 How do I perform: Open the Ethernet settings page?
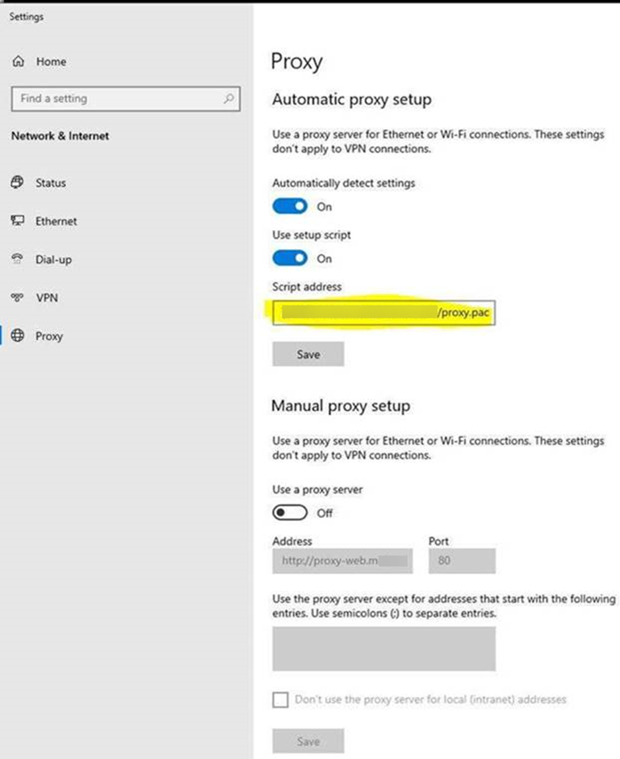click(56, 221)
